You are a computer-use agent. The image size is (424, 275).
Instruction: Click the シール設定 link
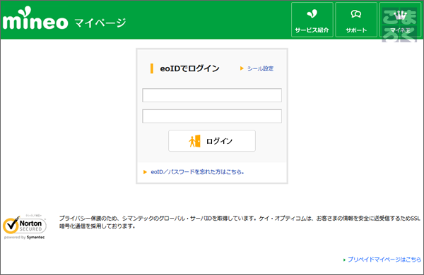pos(260,68)
